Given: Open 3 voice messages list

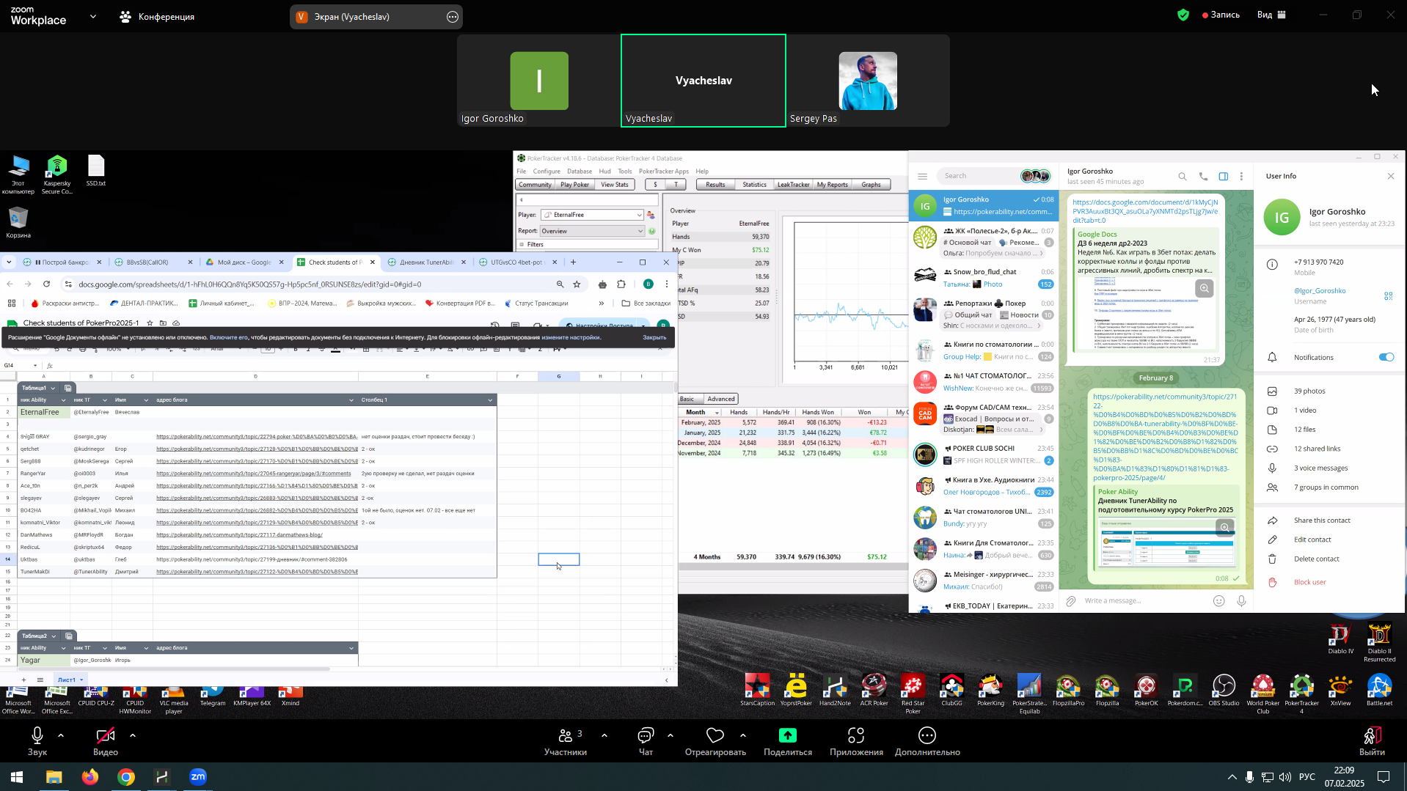Looking at the screenshot, I should pos(1320,468).
